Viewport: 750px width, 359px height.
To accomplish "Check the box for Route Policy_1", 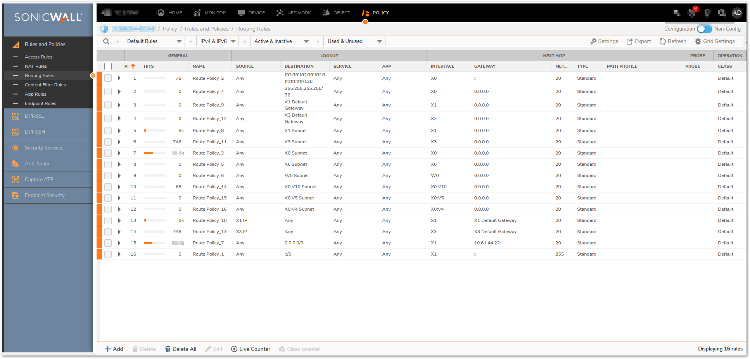I will [108, 254].
